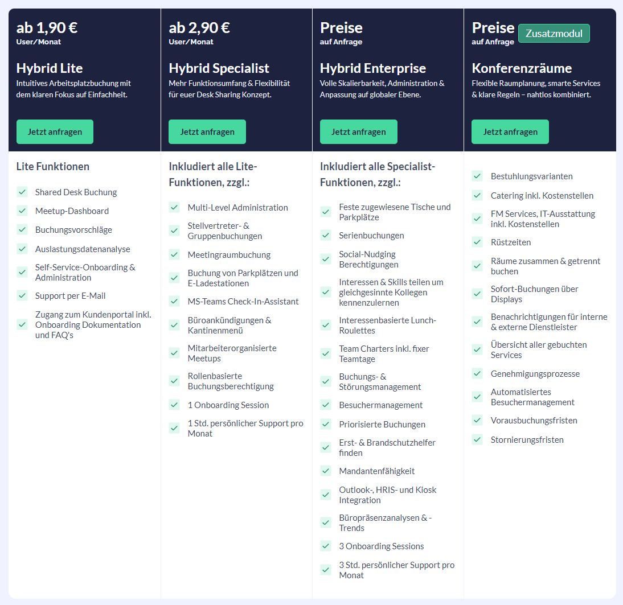Click checkmark icon beside Stornierungsfristen
Viewport: 623px width, 605px height.
click(477, 439)
